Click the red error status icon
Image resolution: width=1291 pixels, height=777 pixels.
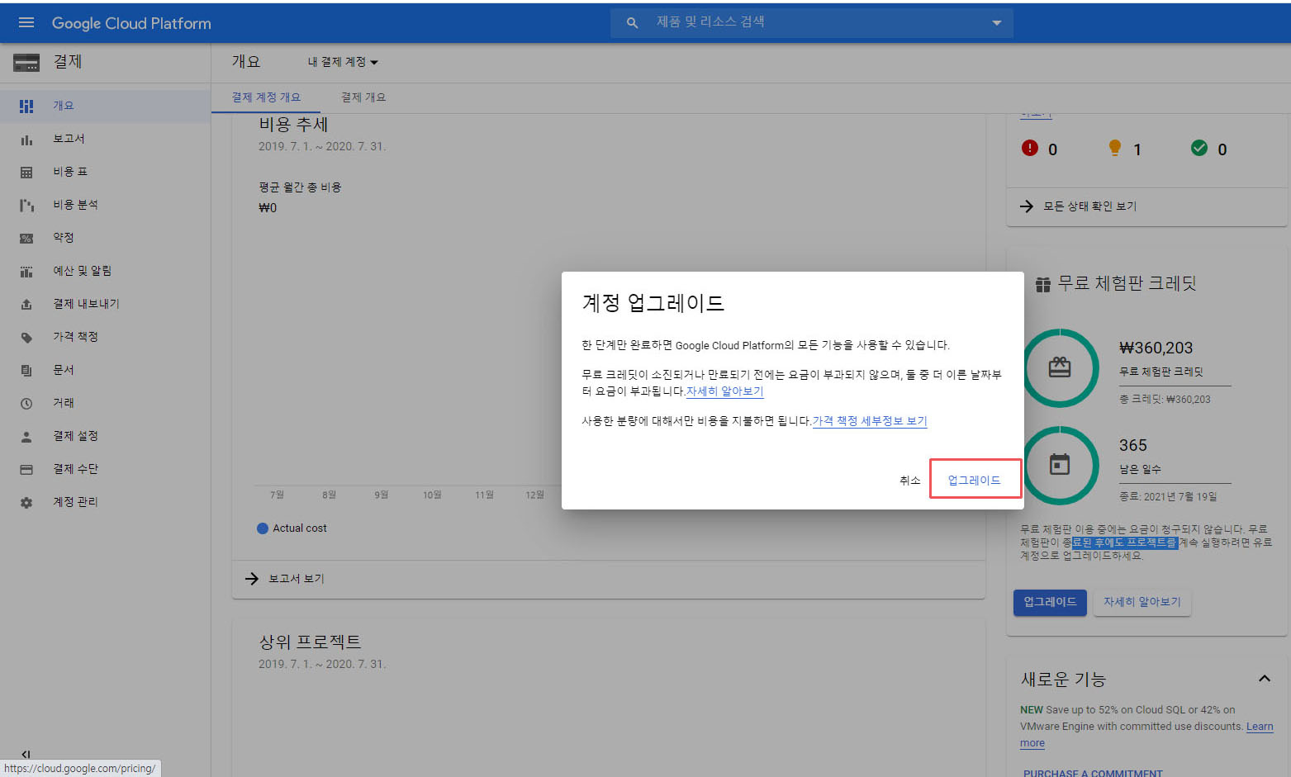click(x=1029, y=148)
